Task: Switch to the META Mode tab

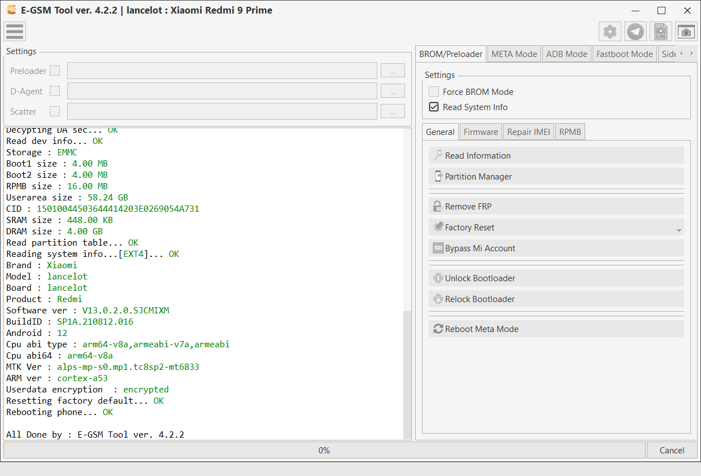Action: tap(514, 54)
